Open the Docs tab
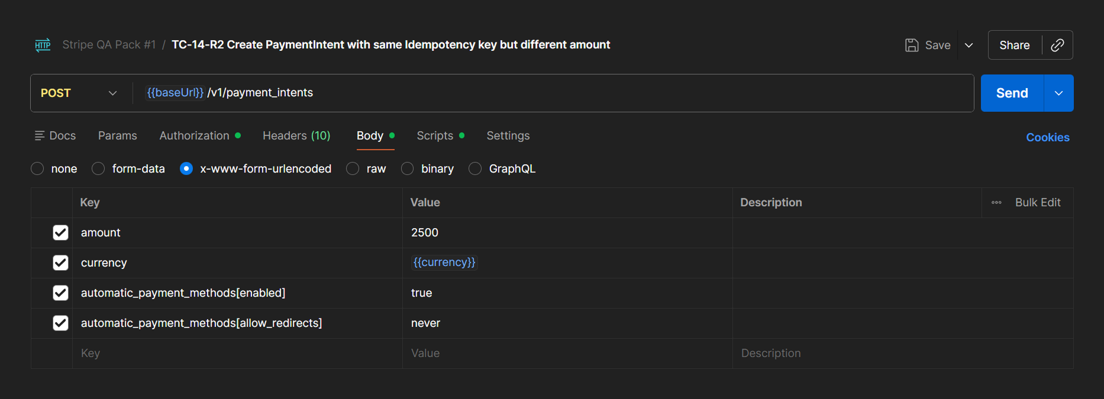Image resolution: width=1104 pixels, height=399 pixels. click(56, 135)
